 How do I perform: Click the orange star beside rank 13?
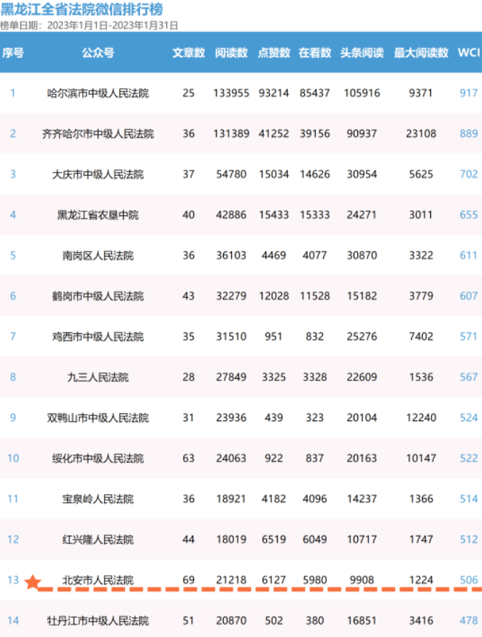(x=33, y=582)
